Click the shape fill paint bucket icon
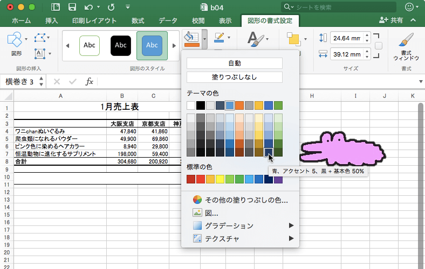Screen dimensions: 425x269 [x=190, y=38]
